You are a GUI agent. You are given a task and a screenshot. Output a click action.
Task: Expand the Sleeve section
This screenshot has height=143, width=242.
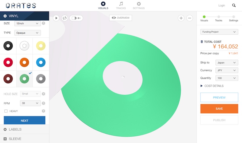(x=25, y=139)
